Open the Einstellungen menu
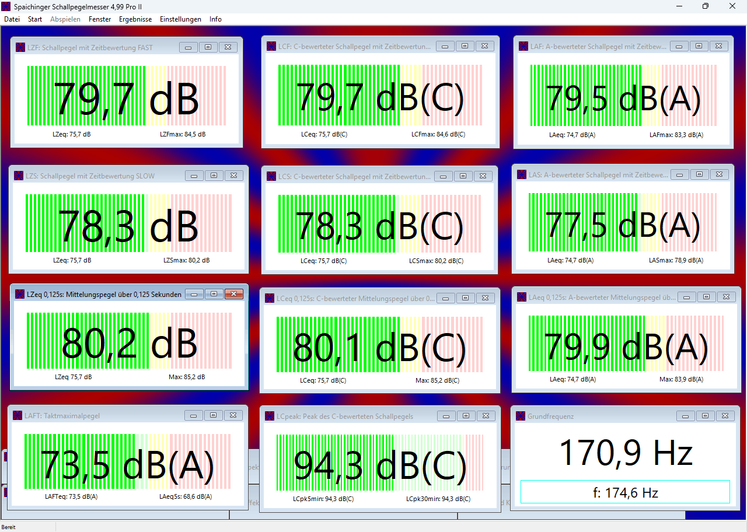The image size is (747, 532). click(x=180, y=19)
